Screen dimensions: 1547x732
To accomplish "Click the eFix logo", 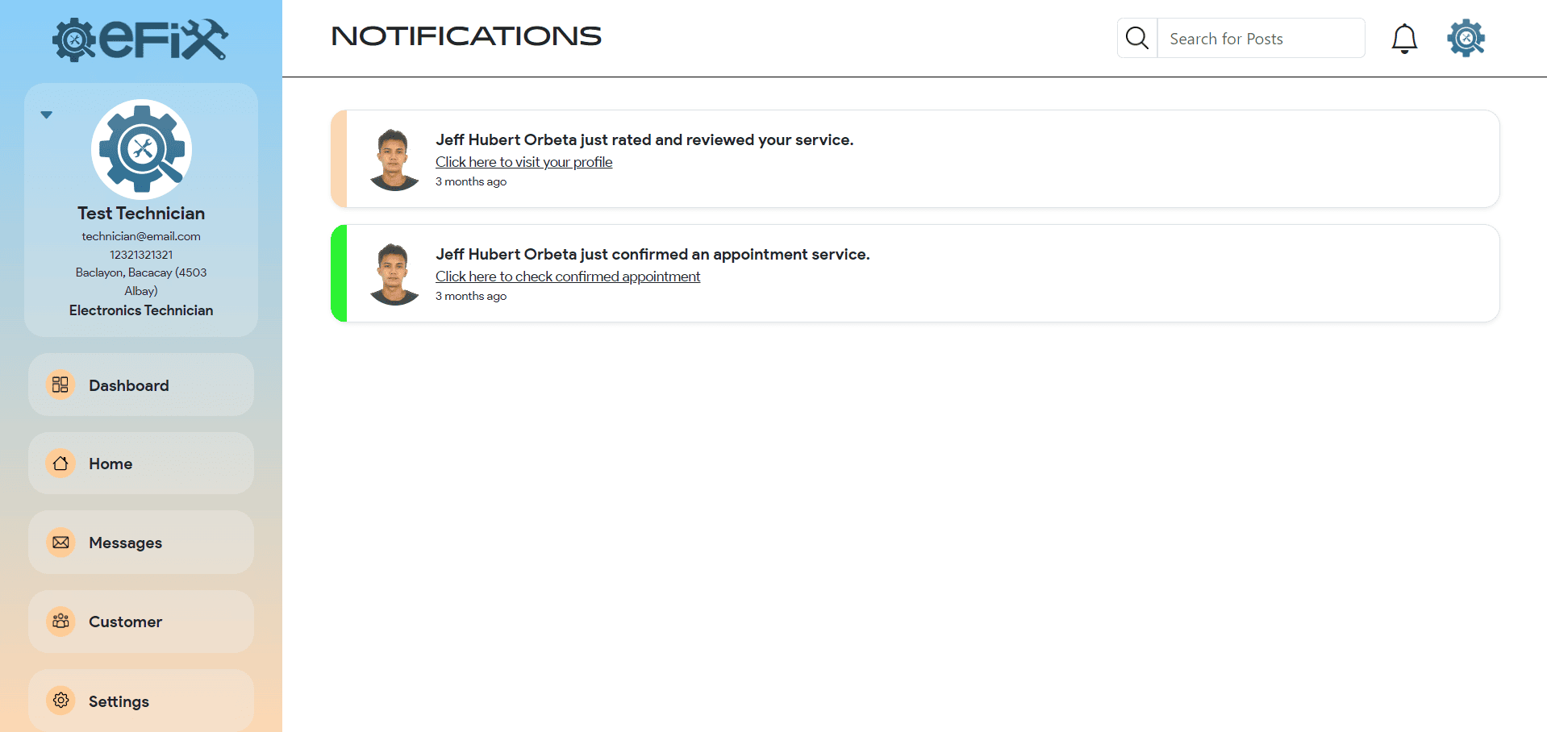I will pos(140,40).
